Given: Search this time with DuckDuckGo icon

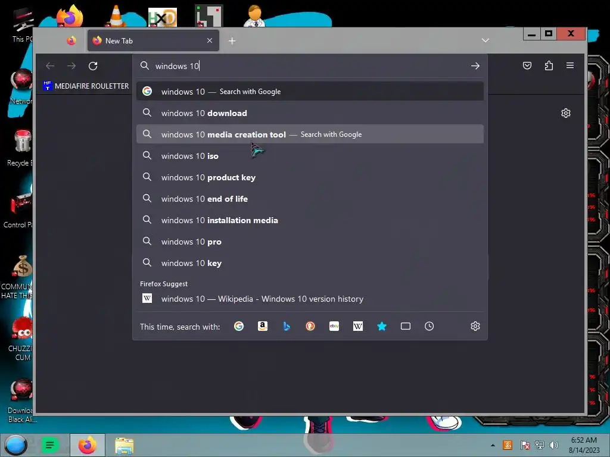Looking at the screenshot, I should point(310,327).
